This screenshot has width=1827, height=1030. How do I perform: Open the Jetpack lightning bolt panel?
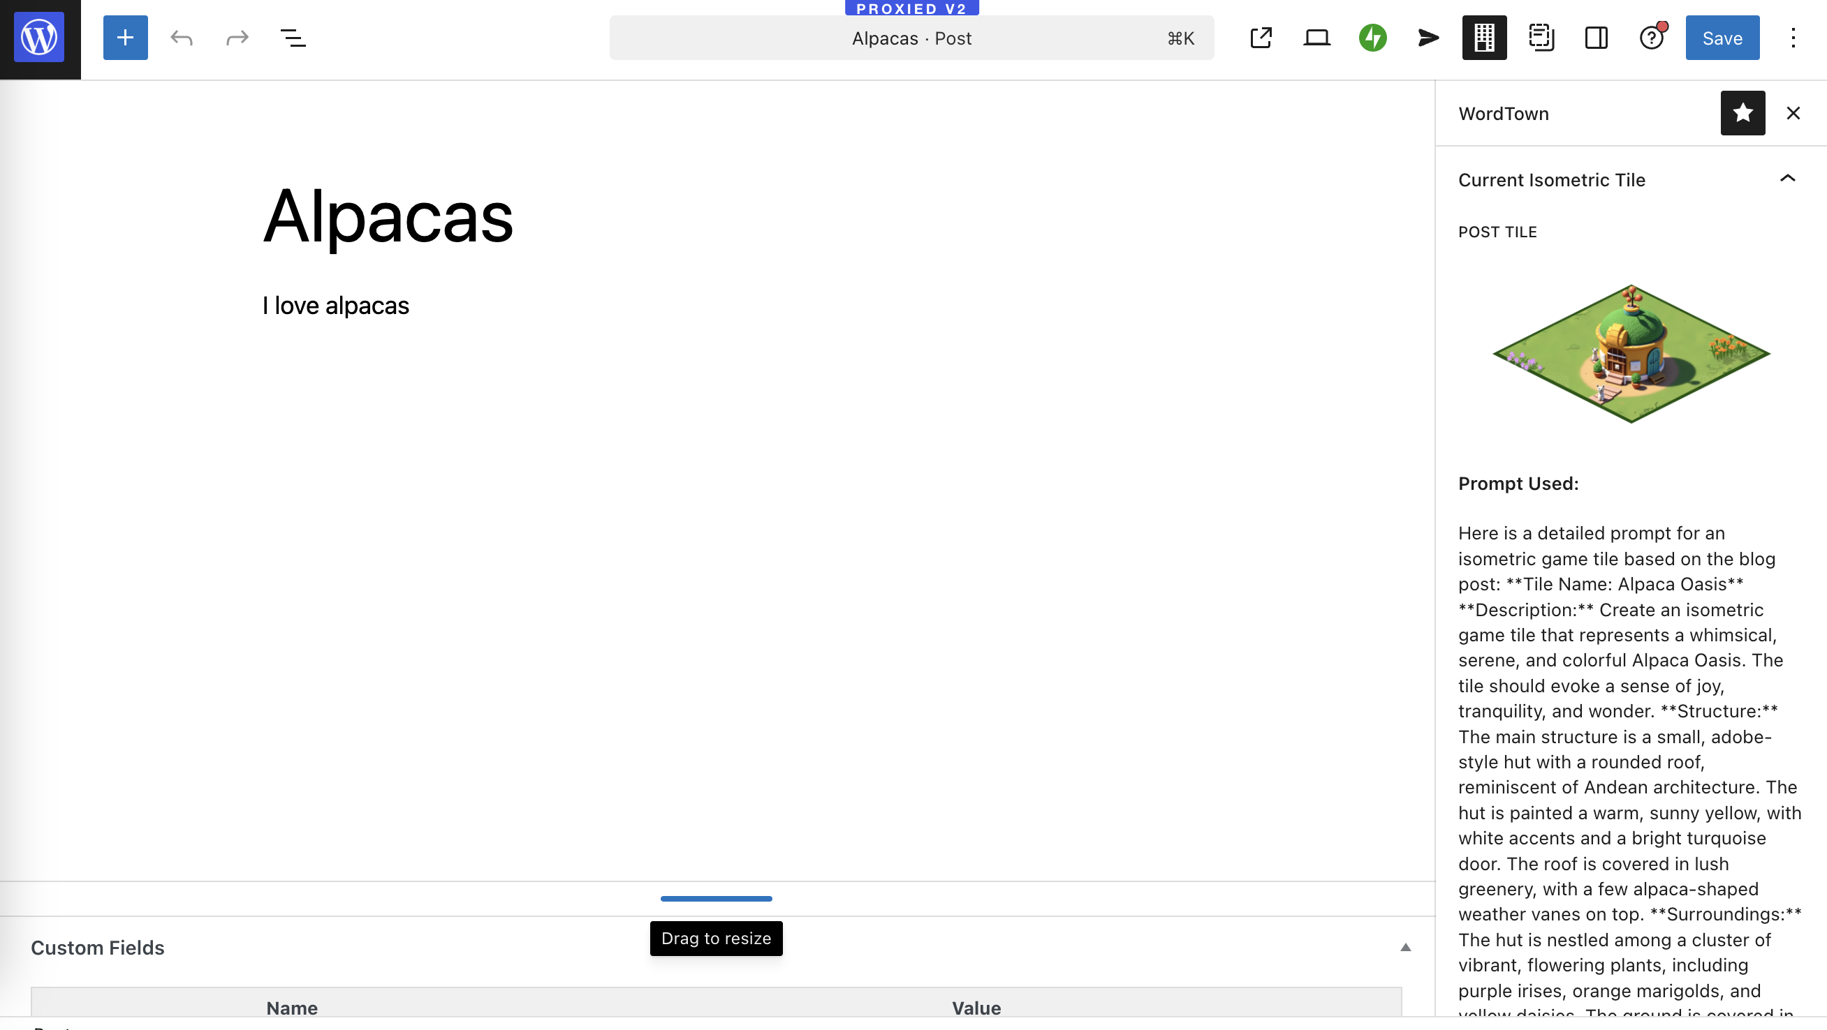point(1372,38)
